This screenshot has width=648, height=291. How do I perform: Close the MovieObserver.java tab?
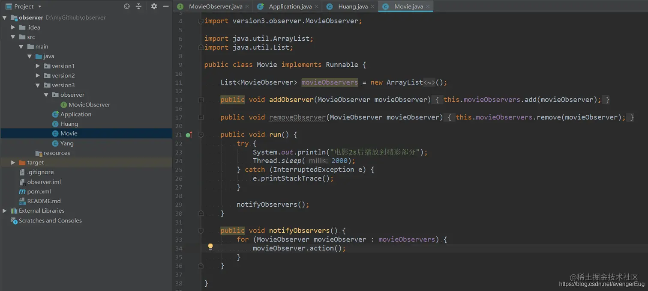247,7
